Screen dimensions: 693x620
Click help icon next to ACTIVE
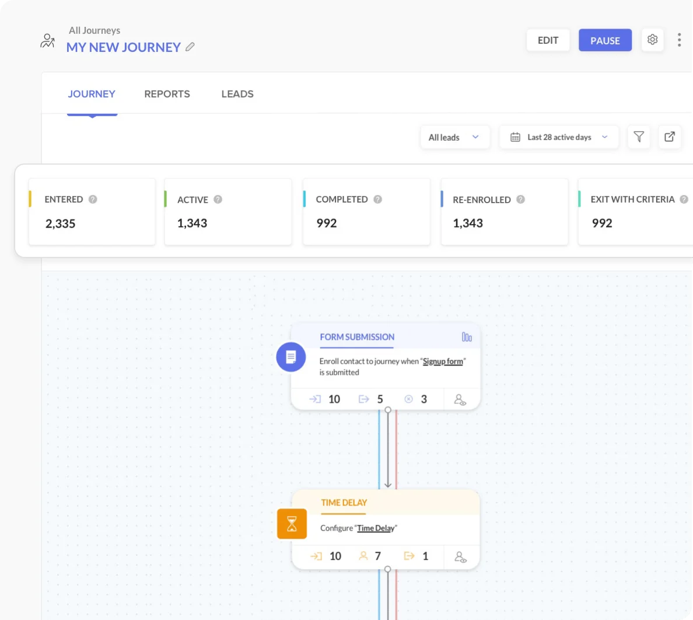[x=218, y=200]
